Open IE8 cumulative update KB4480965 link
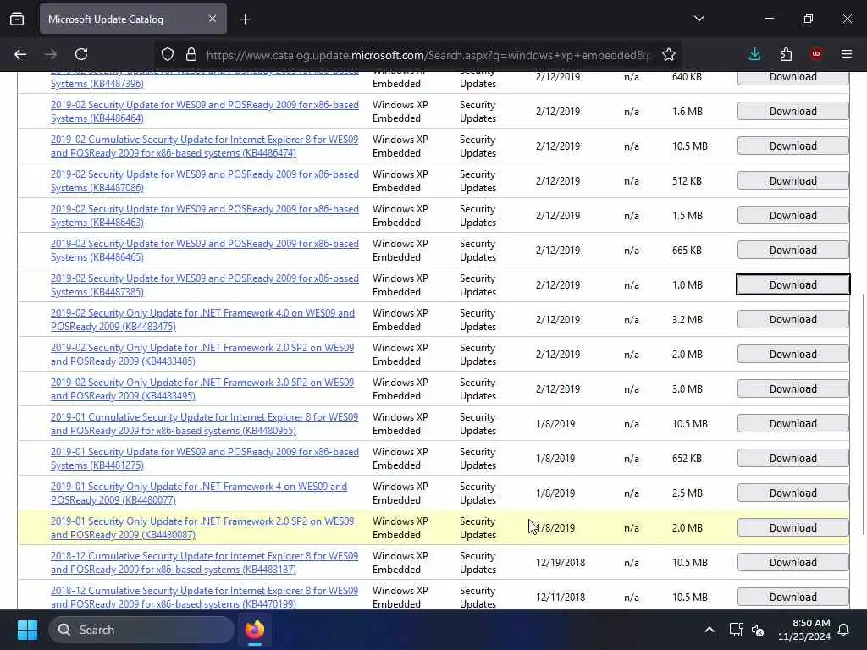This screenshot has width=867, height=650. pyautogui.click(x=205, y=424)
